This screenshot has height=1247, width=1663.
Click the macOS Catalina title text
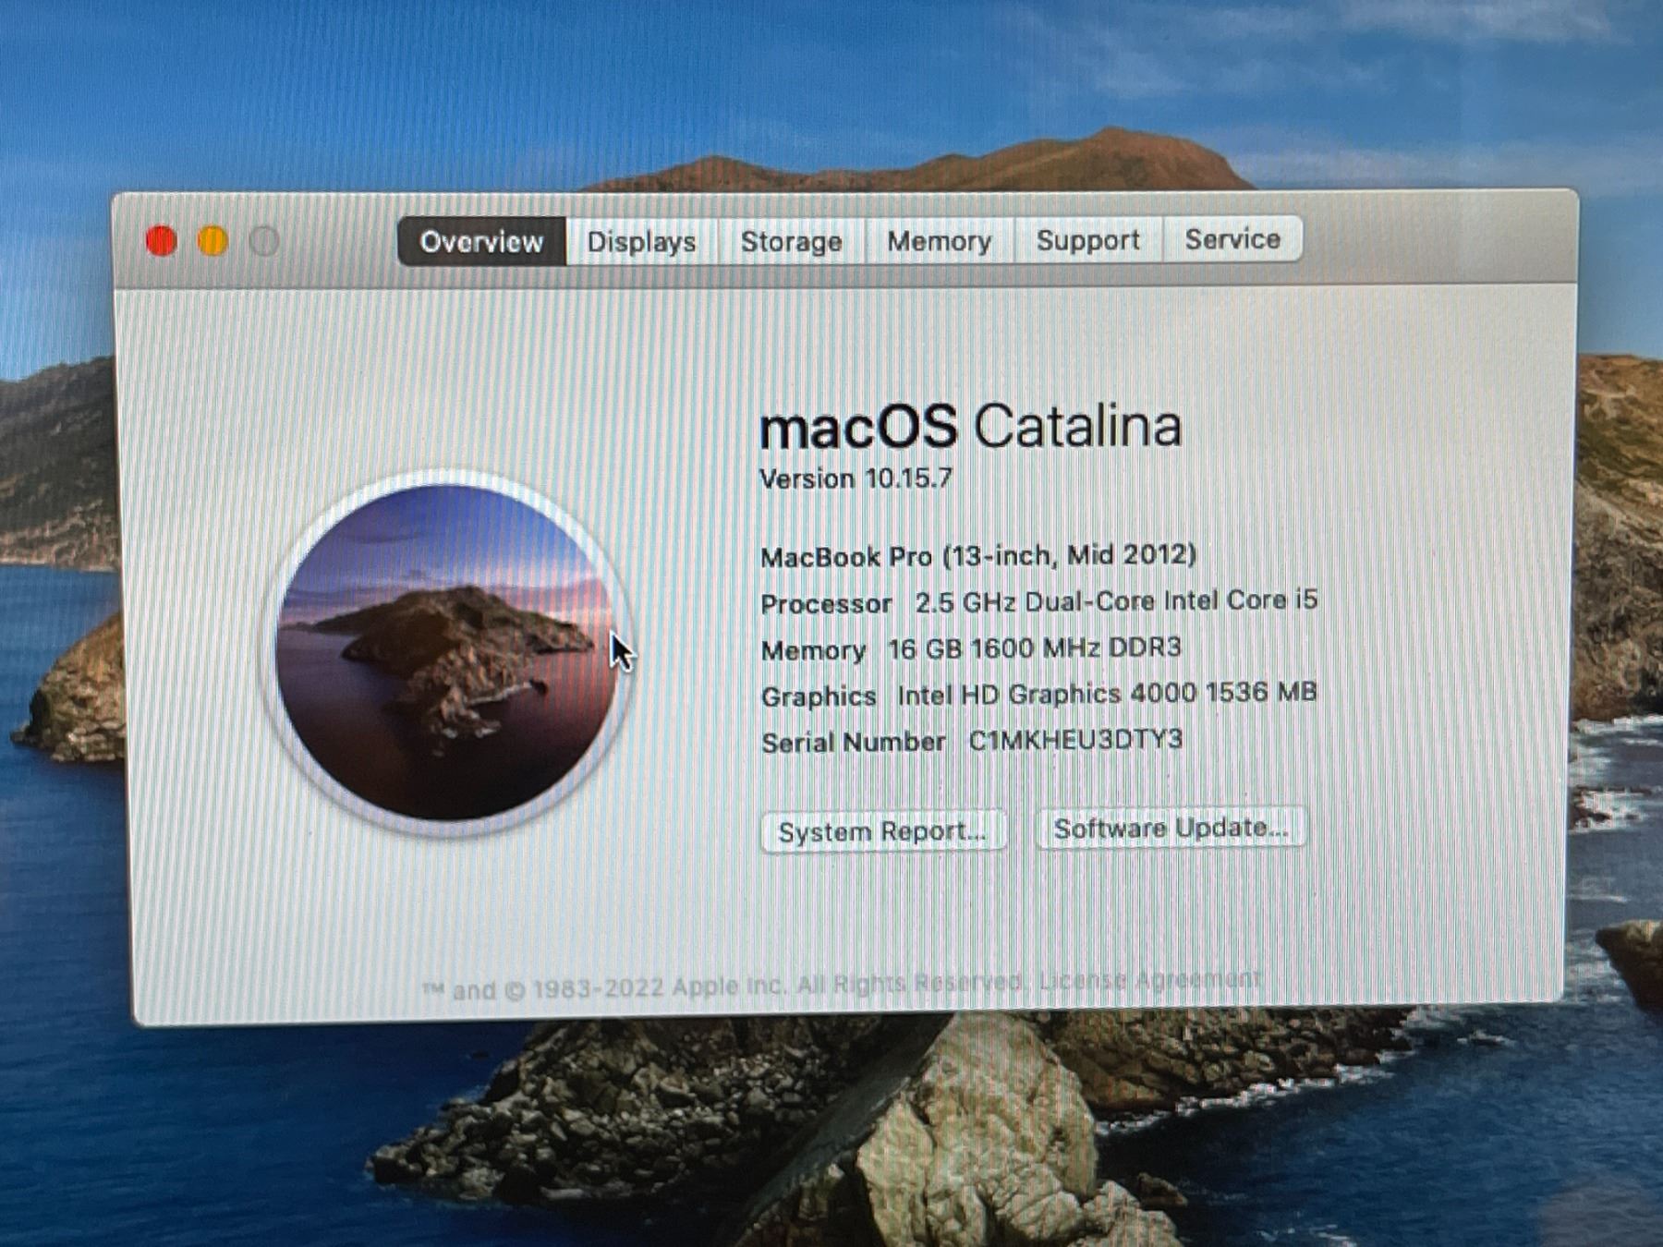[969, 427]
